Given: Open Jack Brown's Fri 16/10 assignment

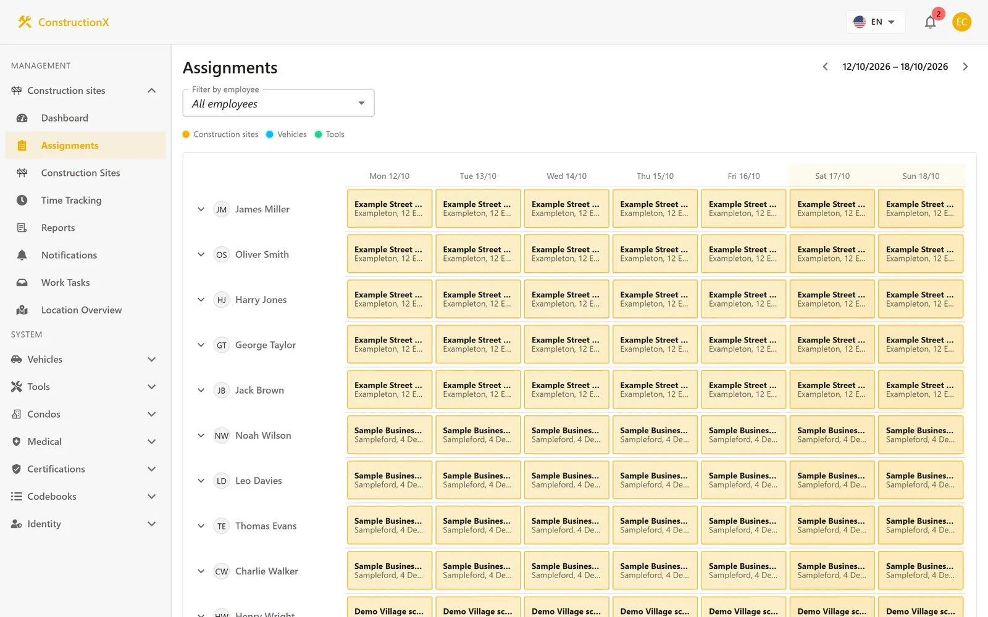Looking at the screenshot, I should tap(743, 389).
